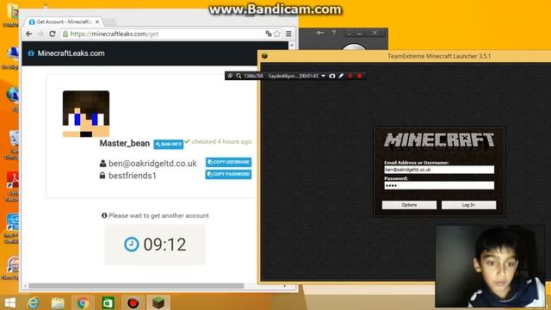
Task: Click the browser horizontal scrollbar
Action: click(x=136, y=286)
